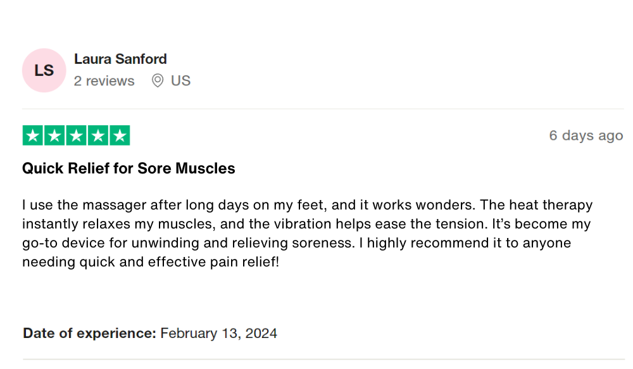Image resolution: width=633 pixels, height=369 pixels.
Task: Click the "6 days ago" timestamp
Action: click(x=586, y=135)
